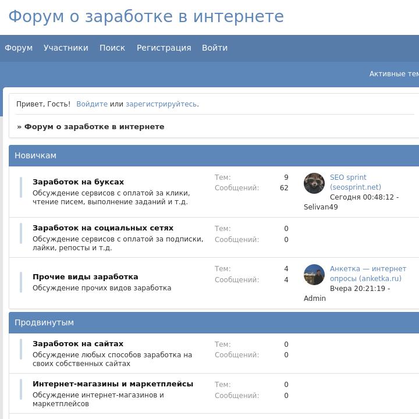Open the Заработок на социальных сетях forum
The height and width of the screenshot is (419, 419).
click(103, 228)
